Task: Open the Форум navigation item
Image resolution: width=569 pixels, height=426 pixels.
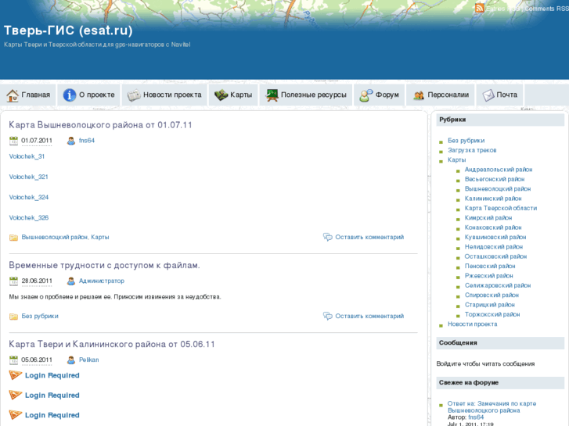Action: 380,95
